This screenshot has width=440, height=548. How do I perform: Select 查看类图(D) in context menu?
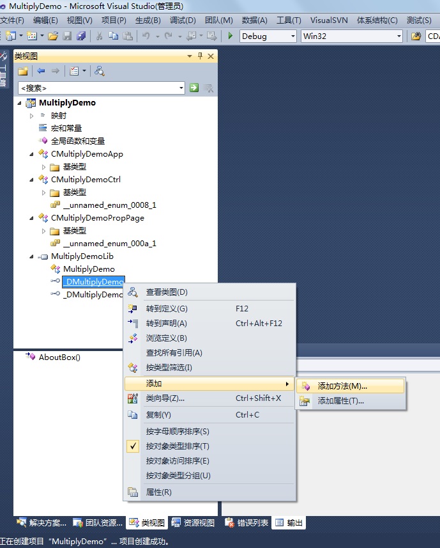[210, 292]
